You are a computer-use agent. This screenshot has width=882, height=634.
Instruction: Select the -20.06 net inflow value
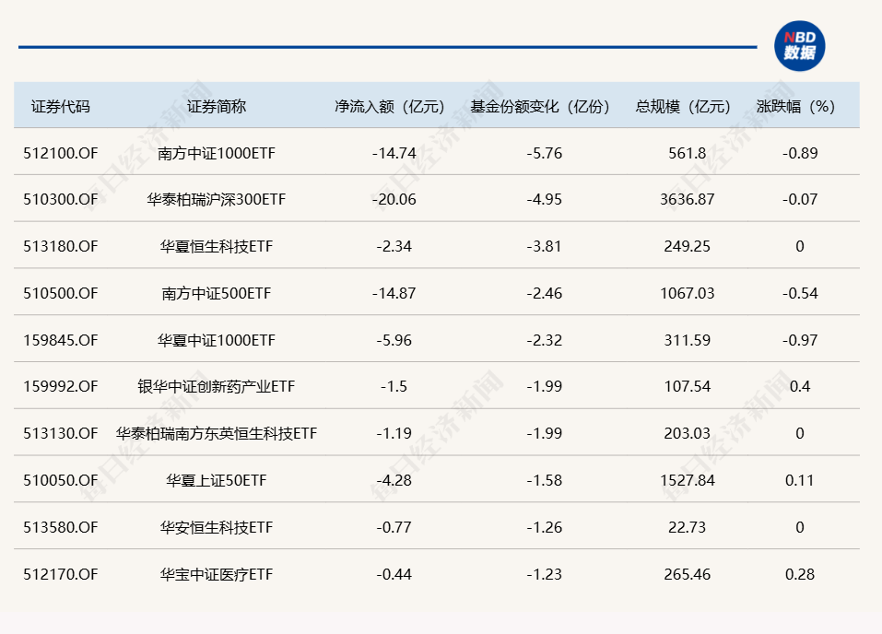[394, 200]
